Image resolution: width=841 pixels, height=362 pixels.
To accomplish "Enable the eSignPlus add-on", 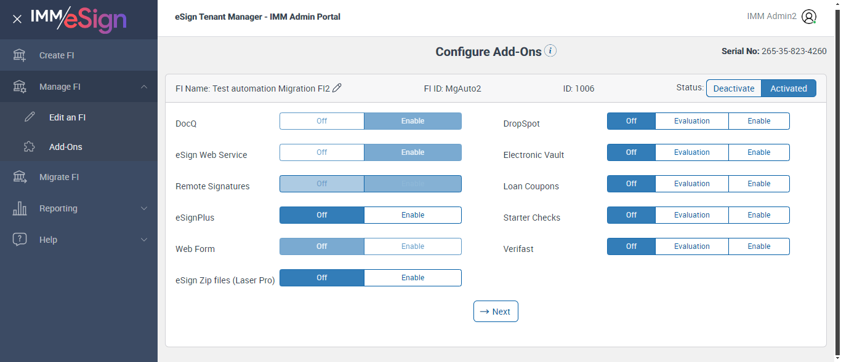I will (x=412, y=215).
